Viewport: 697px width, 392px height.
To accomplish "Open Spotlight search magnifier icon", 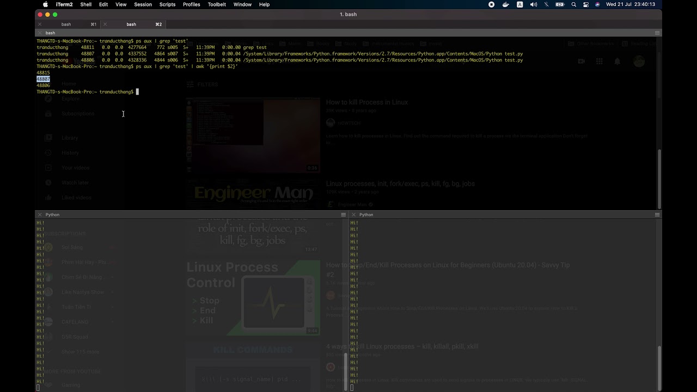I will [x=573, y=4].
